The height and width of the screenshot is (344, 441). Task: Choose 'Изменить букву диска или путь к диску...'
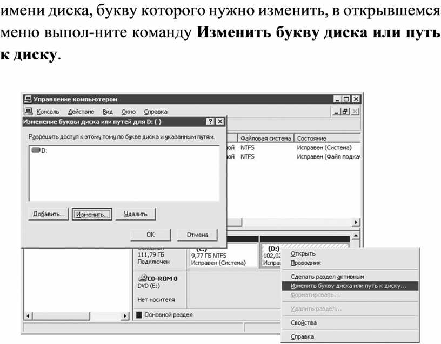tap(348, 286)
